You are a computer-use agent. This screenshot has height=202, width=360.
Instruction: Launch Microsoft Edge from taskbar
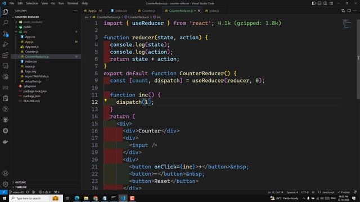[x=77, y=198]
